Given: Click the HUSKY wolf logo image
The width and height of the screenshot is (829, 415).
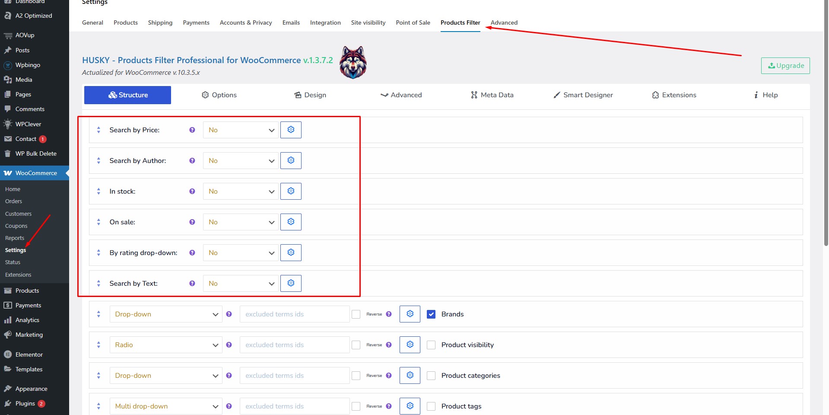Looking at the screenshot, I should pos(353,62).
